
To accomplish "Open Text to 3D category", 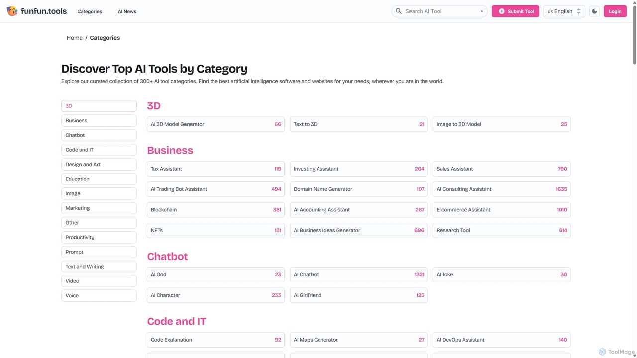I will click(x=358, y=124).
